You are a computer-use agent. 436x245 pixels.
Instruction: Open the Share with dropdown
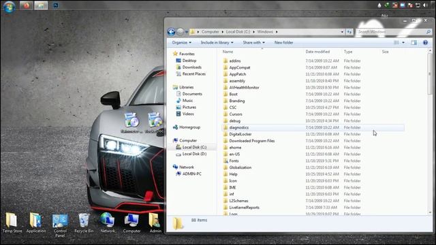click(253, 42)
